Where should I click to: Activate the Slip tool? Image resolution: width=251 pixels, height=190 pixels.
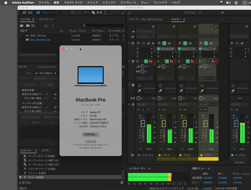(99, 13)
